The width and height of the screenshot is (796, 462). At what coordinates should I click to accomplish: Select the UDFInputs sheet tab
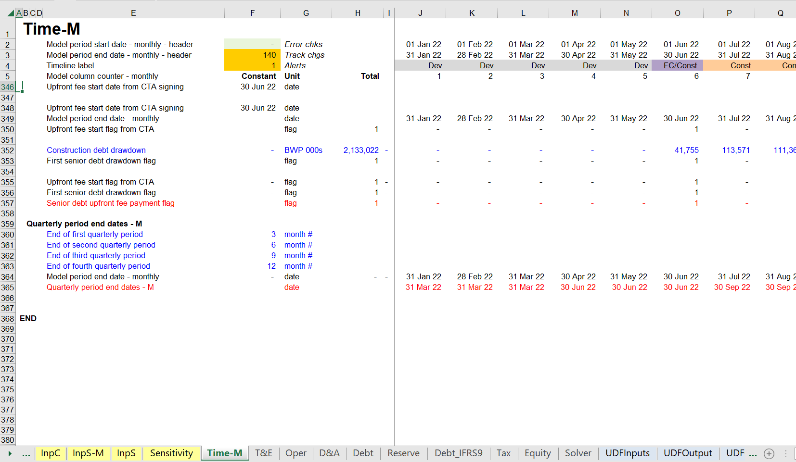(x=627, y=453)
